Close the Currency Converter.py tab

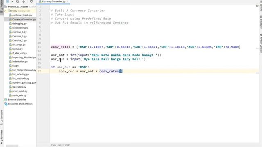click(x=68, y=2)
